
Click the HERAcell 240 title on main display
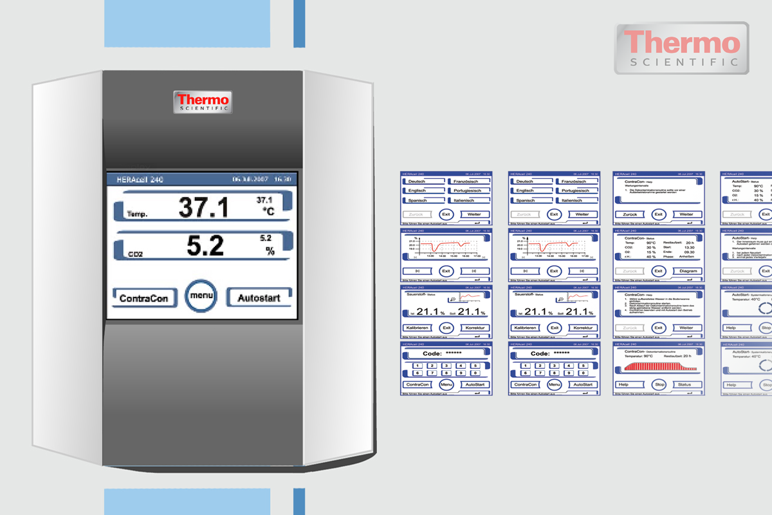139,180
